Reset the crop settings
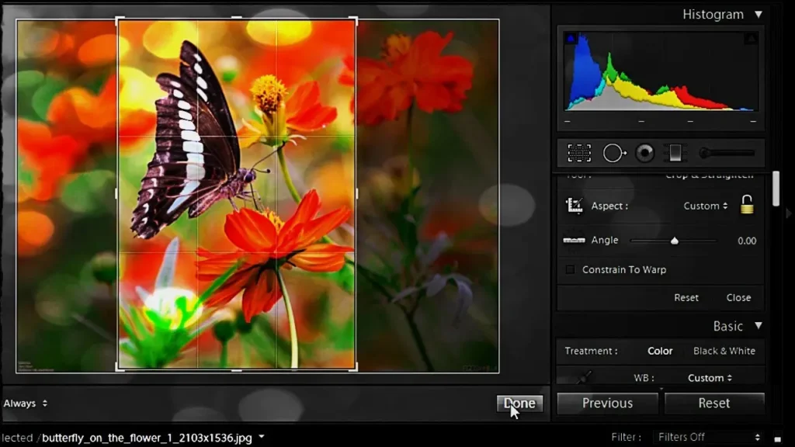 [686, 297]
